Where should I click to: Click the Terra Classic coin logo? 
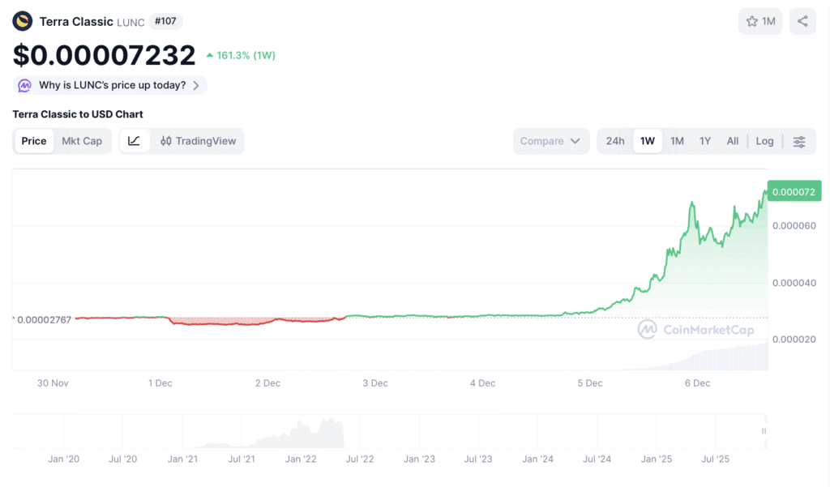coord(22,22)
